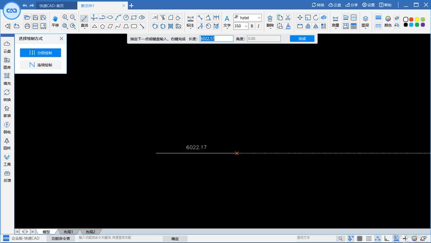Click the 直线 line drawing tool
The image size is (431, 243).
(84, 18)
